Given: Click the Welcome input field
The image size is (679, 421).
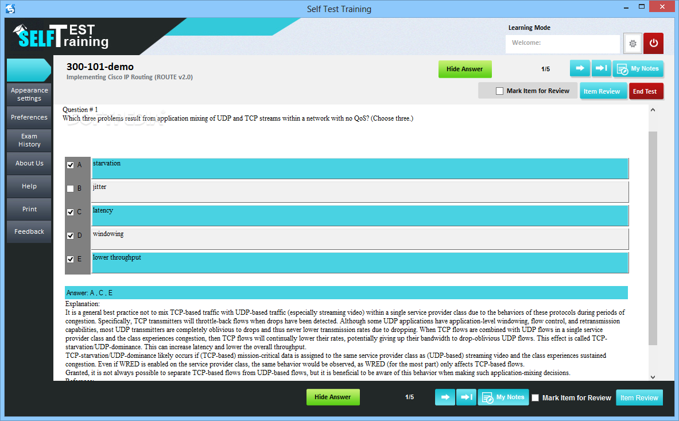Looking at the screenshot, I should tap(562, 43).
